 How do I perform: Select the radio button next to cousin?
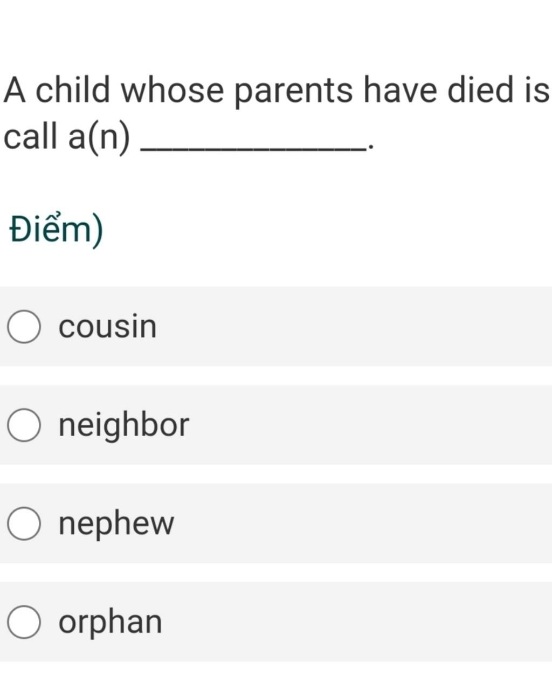tap(24, 327)
